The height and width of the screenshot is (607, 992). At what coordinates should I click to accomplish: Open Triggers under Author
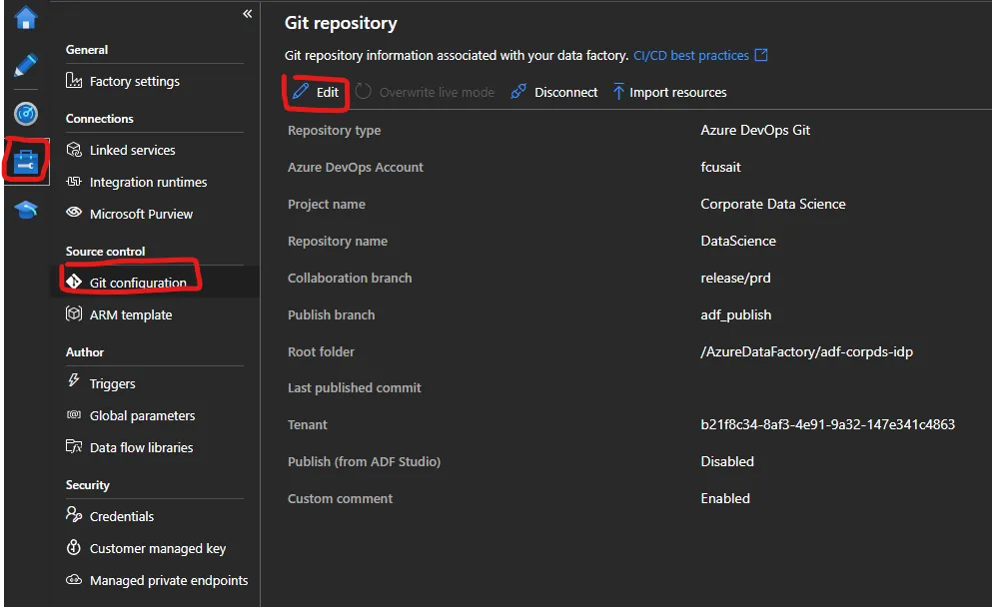tap(112, 384)
